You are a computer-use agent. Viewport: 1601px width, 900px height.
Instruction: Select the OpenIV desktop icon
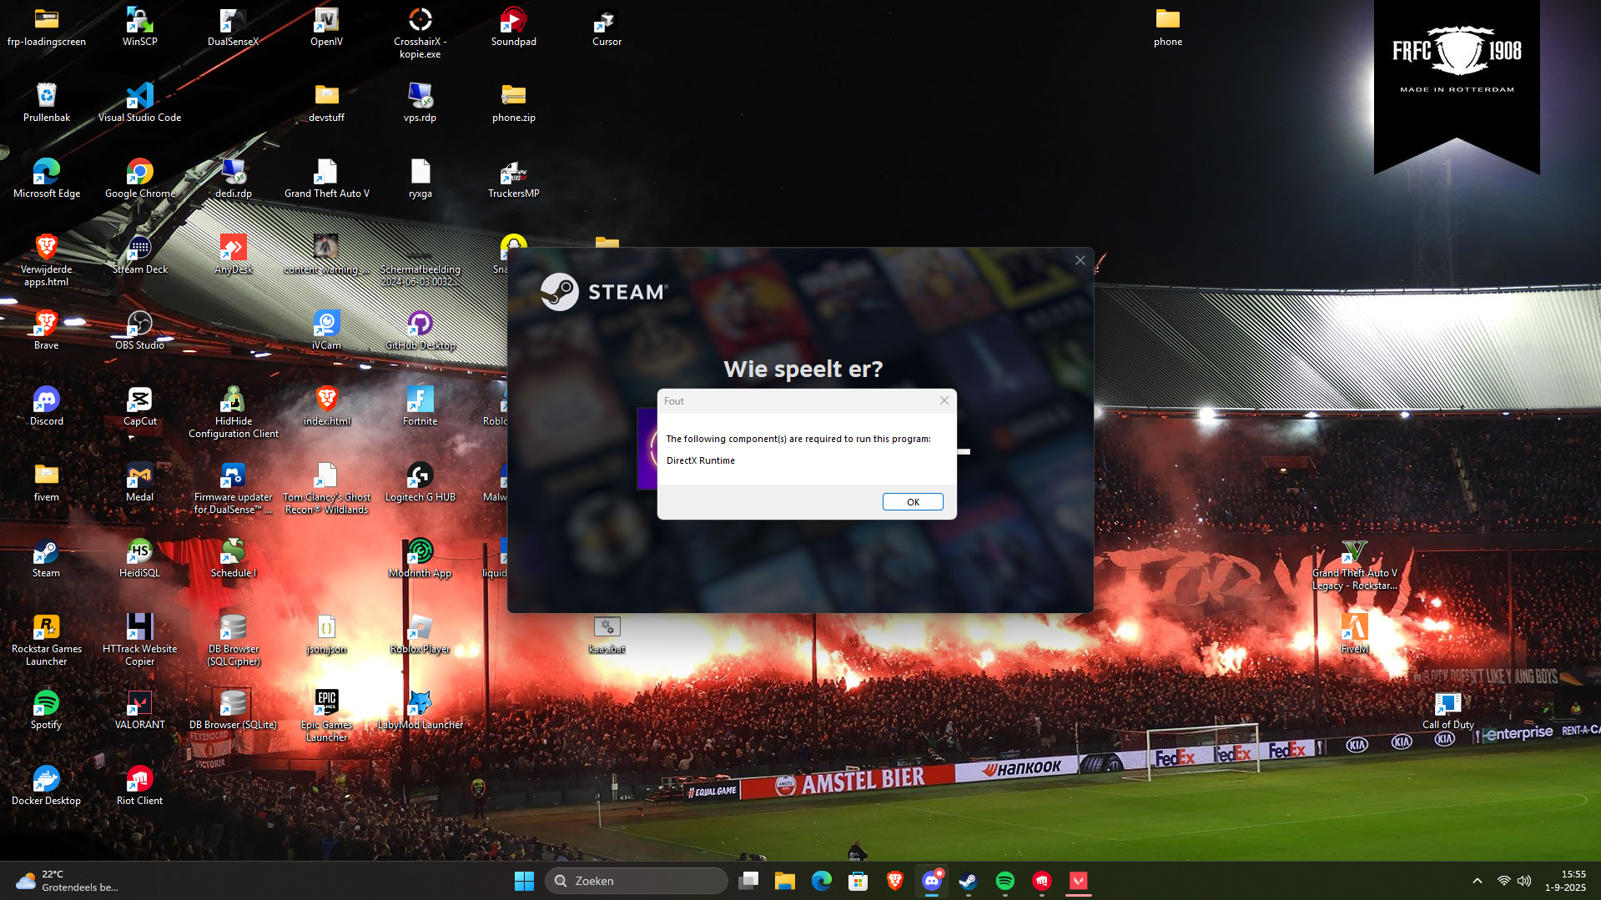327,28
